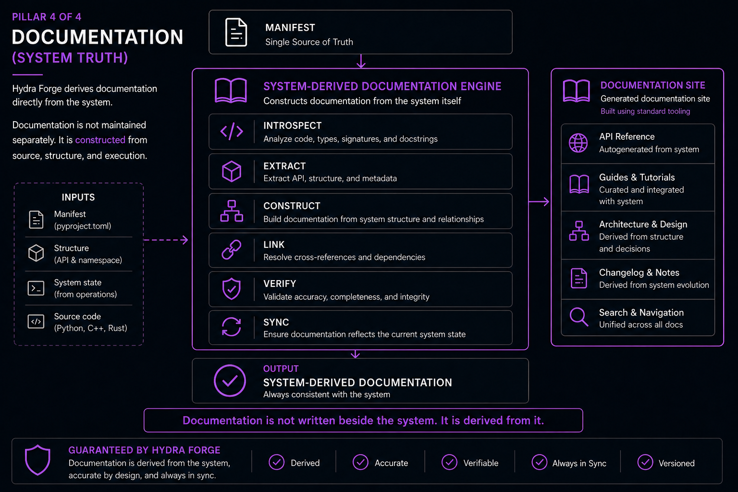Click the open book icon beside Documentation Engine
738x492 pixels.
231,91
